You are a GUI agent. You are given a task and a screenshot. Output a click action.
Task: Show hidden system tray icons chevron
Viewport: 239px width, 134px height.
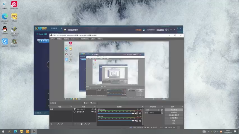209,131
